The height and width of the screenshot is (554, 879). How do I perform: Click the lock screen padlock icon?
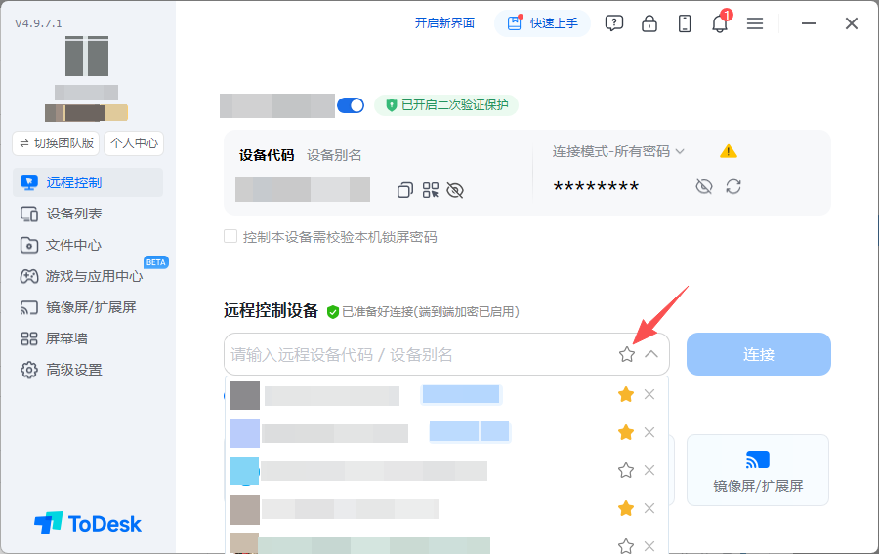[649, 23]
